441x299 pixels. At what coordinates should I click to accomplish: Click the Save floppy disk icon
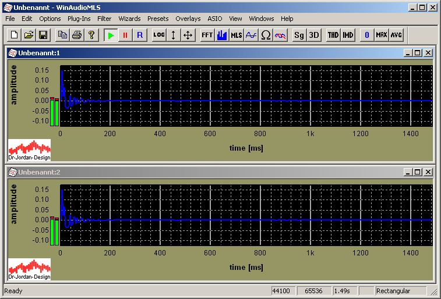coord(43,35)
